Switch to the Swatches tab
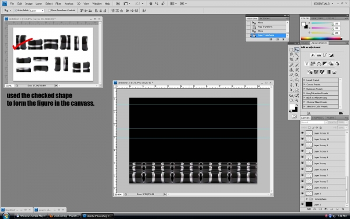Image resolution: width=350 pixels, height=219 pixels. point(317,18)
